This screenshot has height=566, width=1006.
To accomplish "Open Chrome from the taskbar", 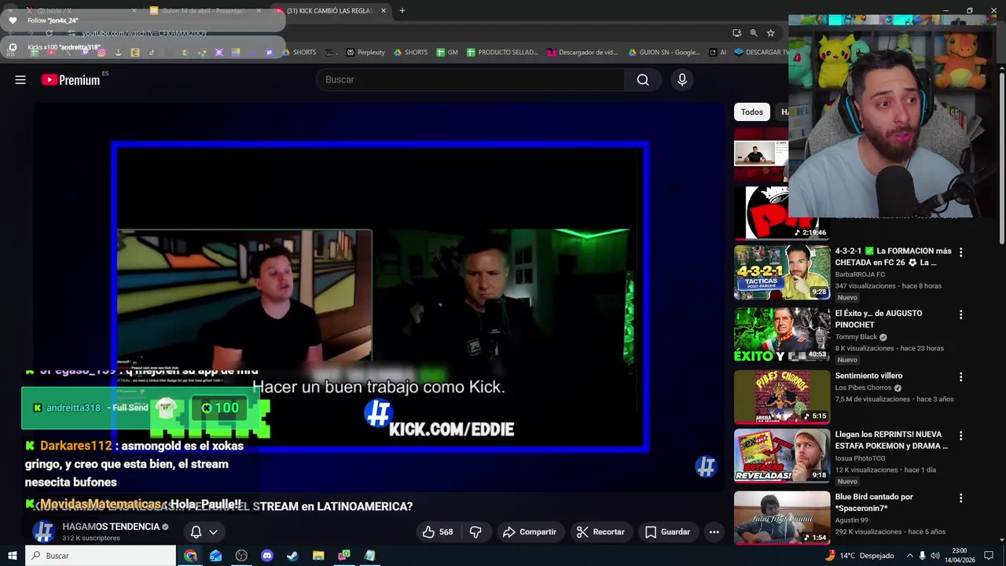I will point(190,556).
